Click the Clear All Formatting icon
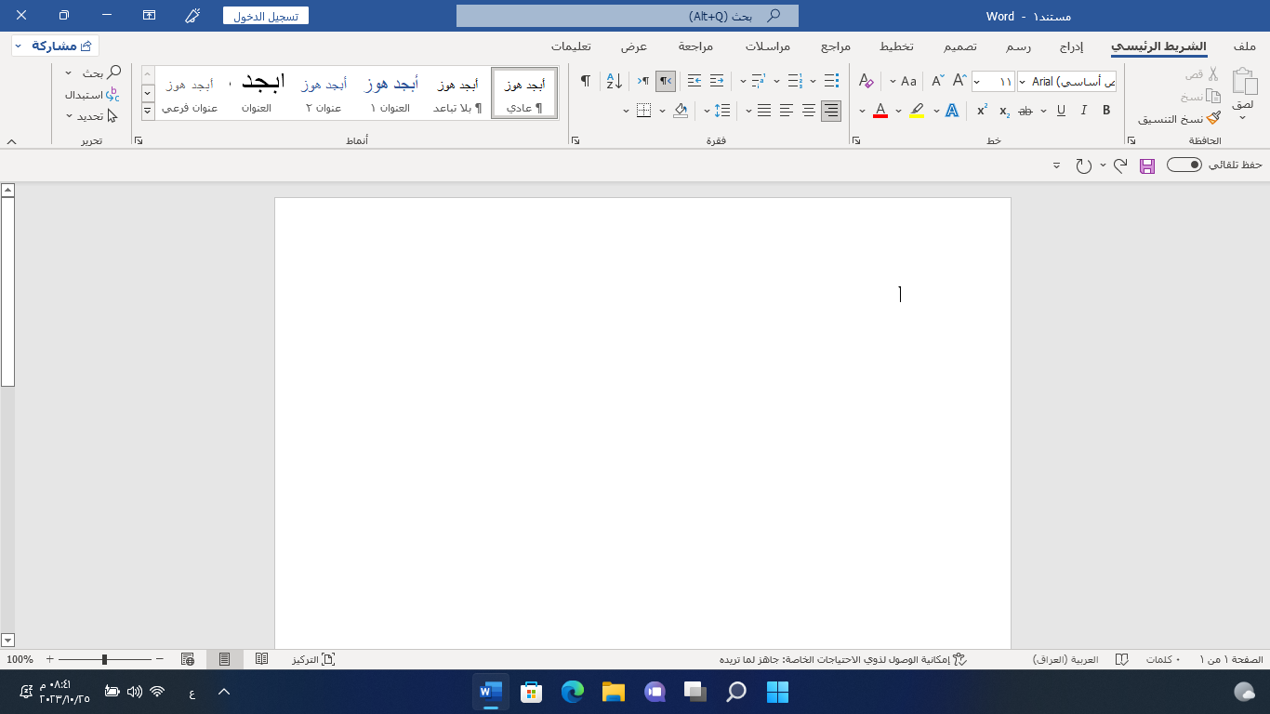The width and height of the screenshot is (1270, 714). click(x=866, y=81)
